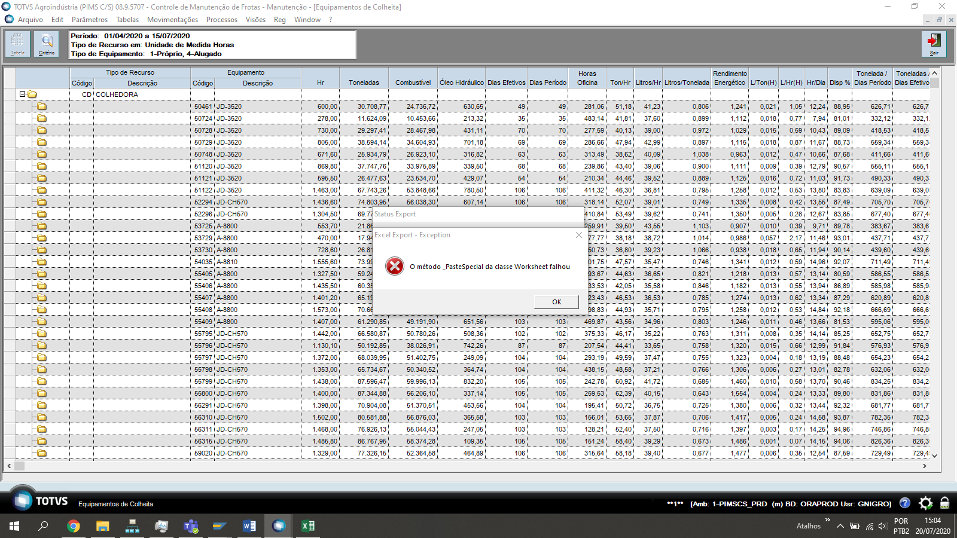Open the volume control in the system tray

click(882, 526)
